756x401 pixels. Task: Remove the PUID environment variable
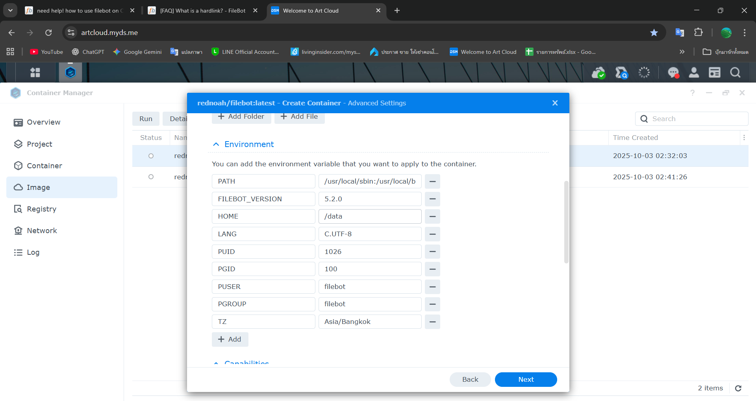click(x=432, y=252)
